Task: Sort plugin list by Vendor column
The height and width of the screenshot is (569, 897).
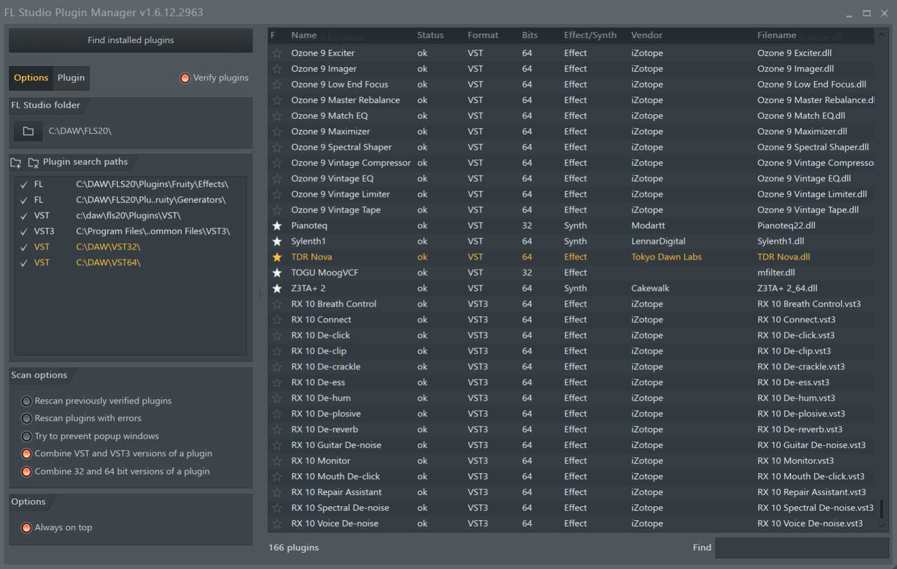Action: point(646,35)
